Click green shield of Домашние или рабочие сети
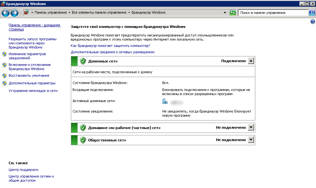Screen dimensions: 316x188 tap(83, 128)
